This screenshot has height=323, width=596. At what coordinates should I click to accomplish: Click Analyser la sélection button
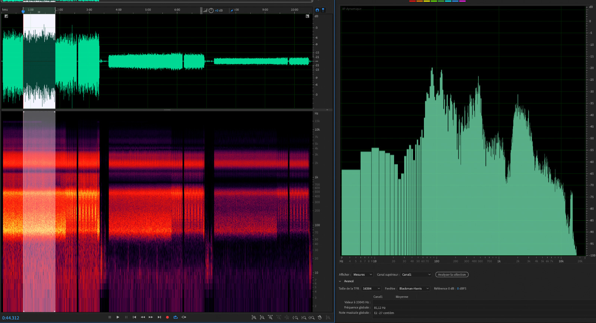tap(452, 275)
